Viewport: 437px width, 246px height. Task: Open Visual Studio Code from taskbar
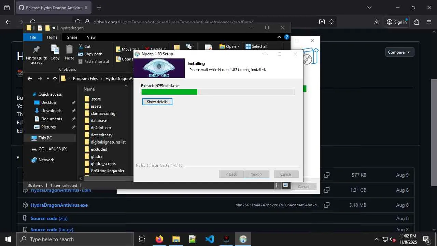[x=209, y=239]
